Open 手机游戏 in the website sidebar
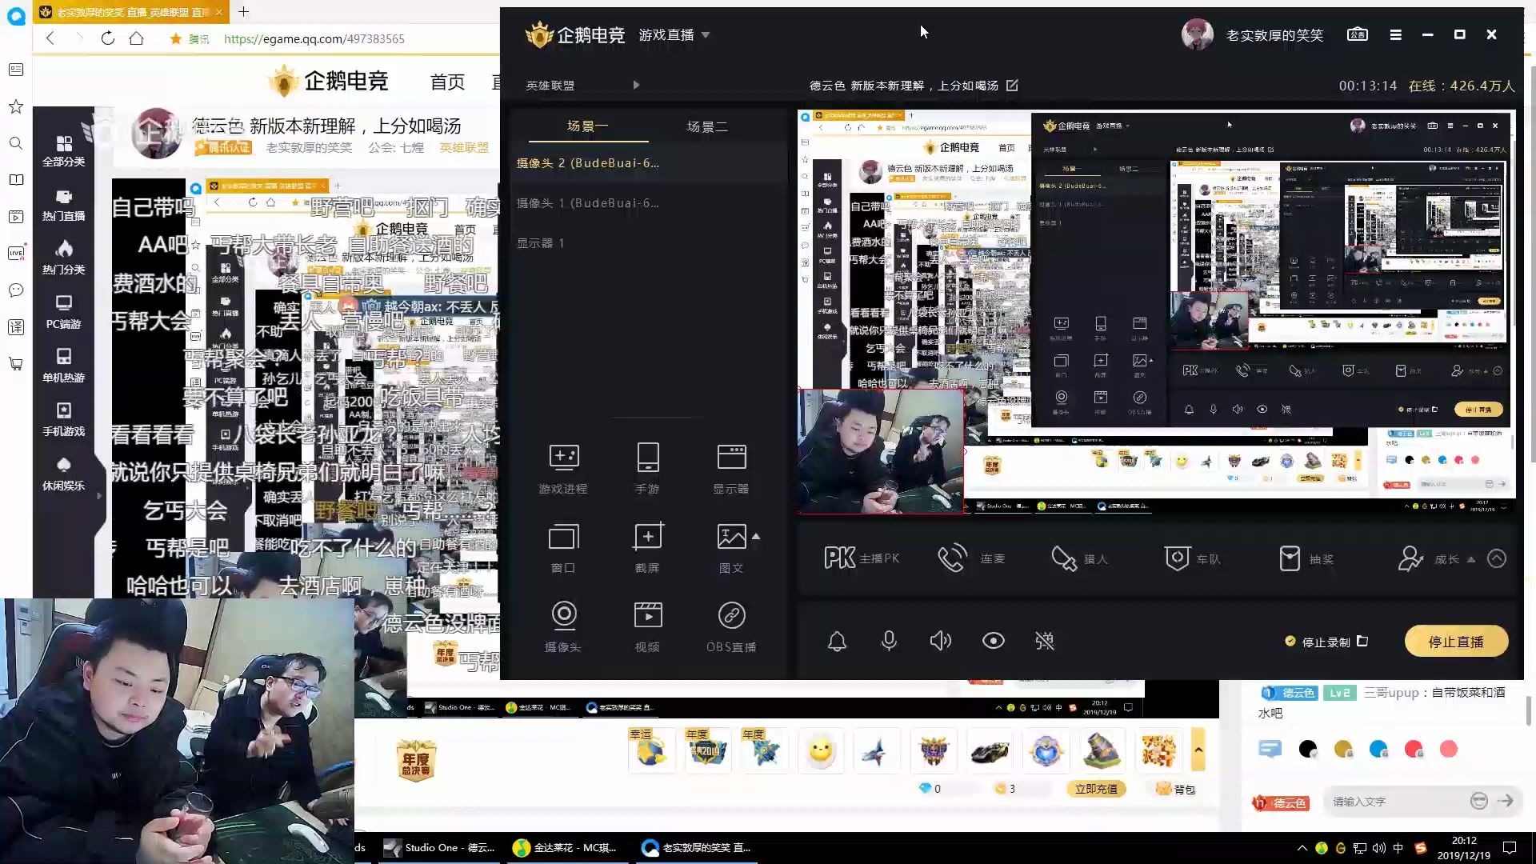 click(63, 420)
